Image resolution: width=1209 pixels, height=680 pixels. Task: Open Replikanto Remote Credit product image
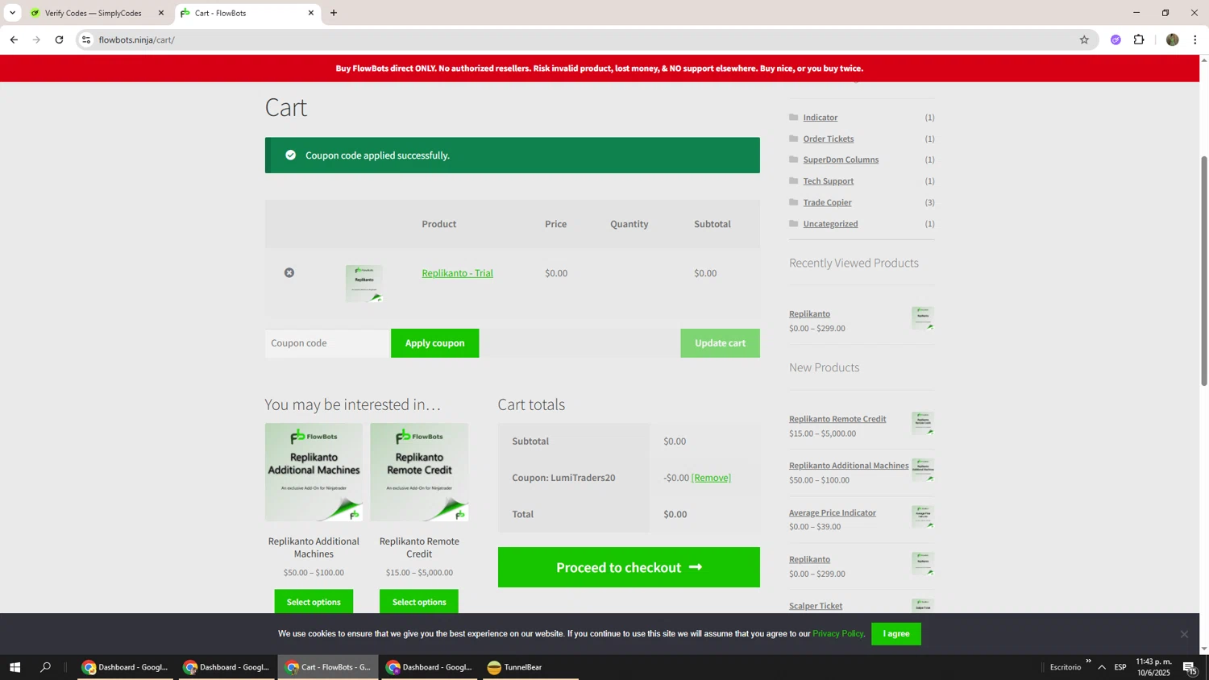(x=419, y=472)
